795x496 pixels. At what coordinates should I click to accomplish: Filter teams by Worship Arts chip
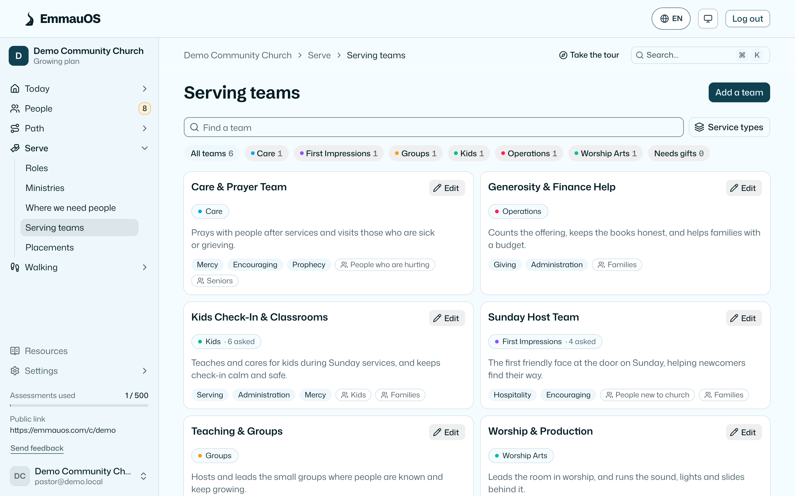click(x=605, y=153)
